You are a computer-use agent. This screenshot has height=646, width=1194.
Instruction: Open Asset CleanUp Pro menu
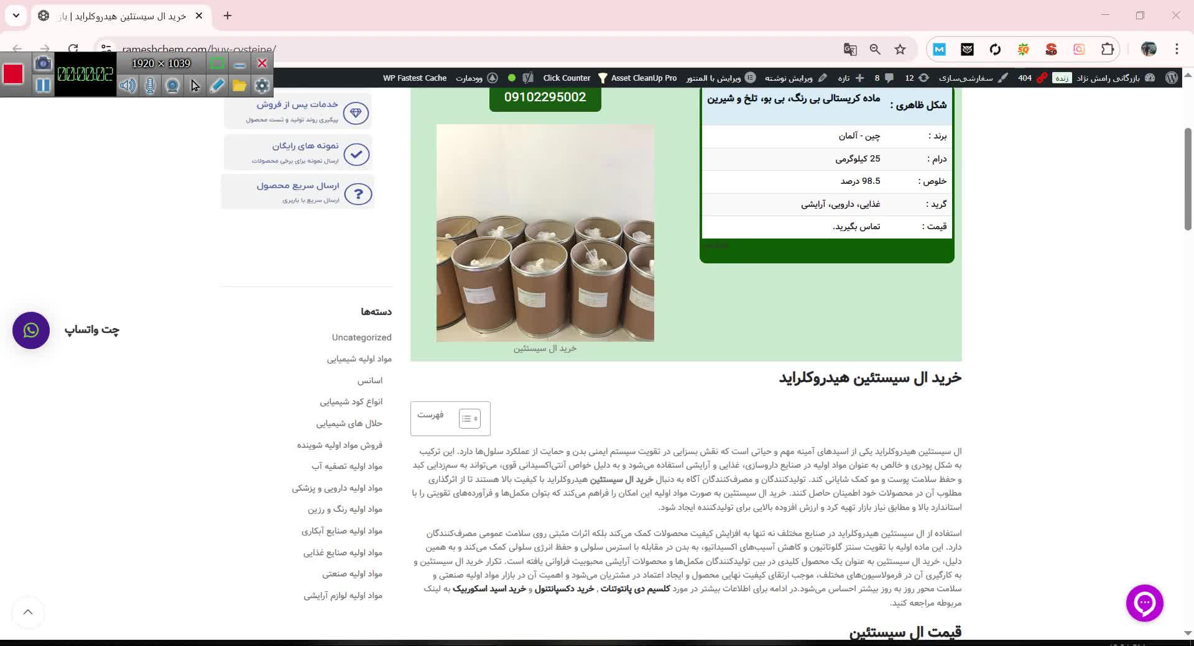[637, 78]
